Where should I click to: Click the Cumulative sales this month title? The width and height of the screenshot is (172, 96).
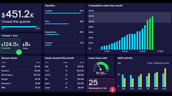point(106,6)
